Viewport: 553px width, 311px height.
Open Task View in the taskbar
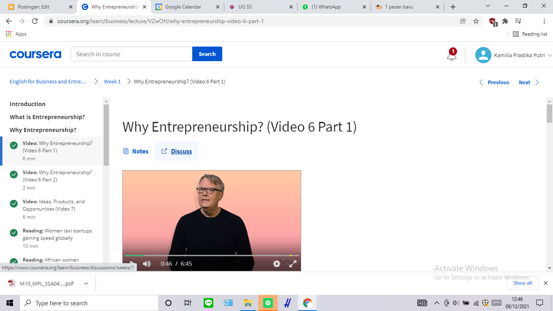188,303
